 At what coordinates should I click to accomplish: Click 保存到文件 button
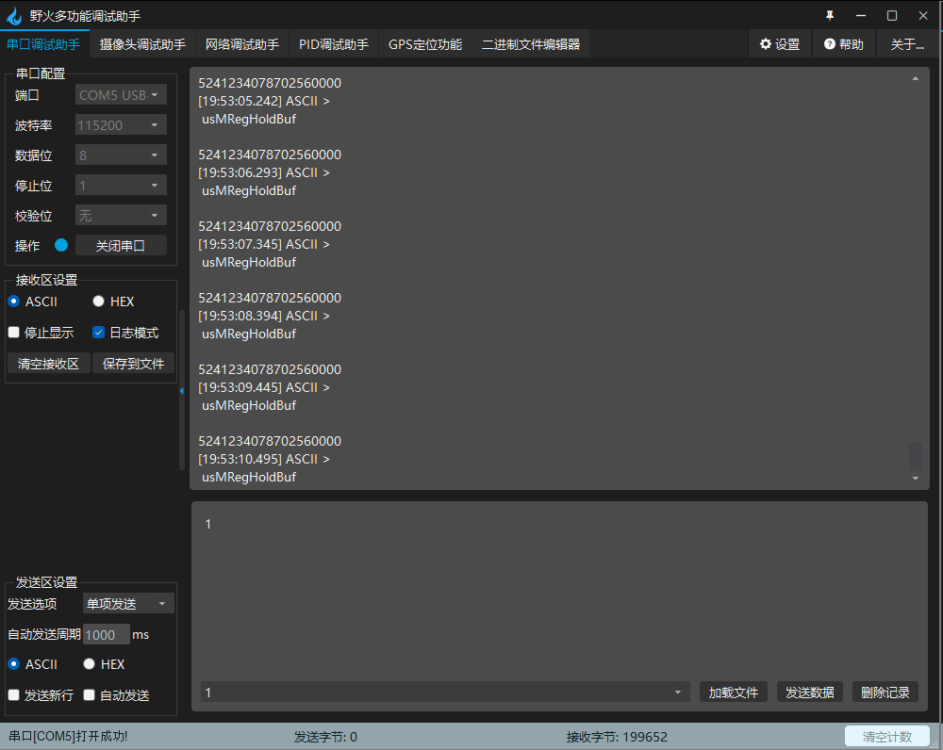[134, 364]
